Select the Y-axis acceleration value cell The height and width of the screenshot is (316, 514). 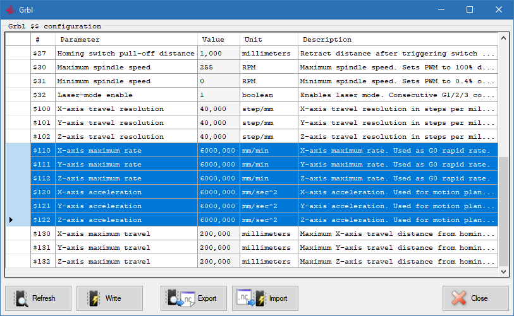point(219,206)
